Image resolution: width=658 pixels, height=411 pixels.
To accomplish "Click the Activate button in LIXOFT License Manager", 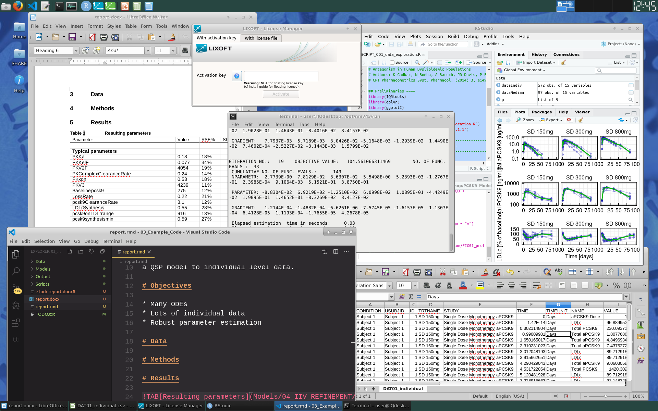I will 281,94.
